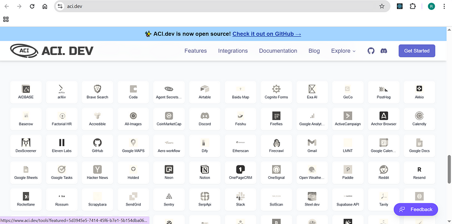The image size is (452, 224).
Task: Open the Exa AI integration
Action: point(312,92)
